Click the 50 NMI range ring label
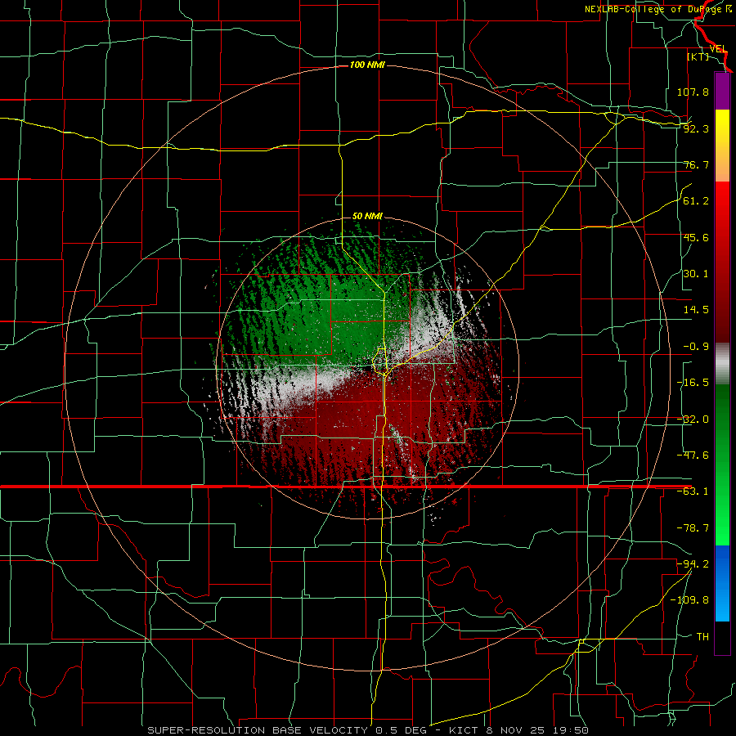This screenshot has width=736, height=736. tap(367, 217)
